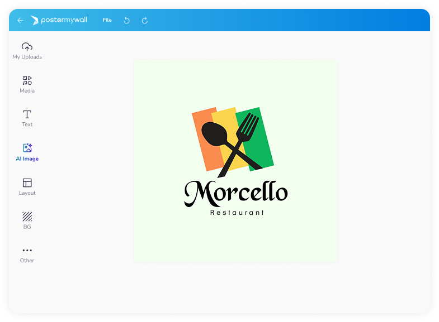
Task: Select the Morcello title text
Action: coord(235,193)
